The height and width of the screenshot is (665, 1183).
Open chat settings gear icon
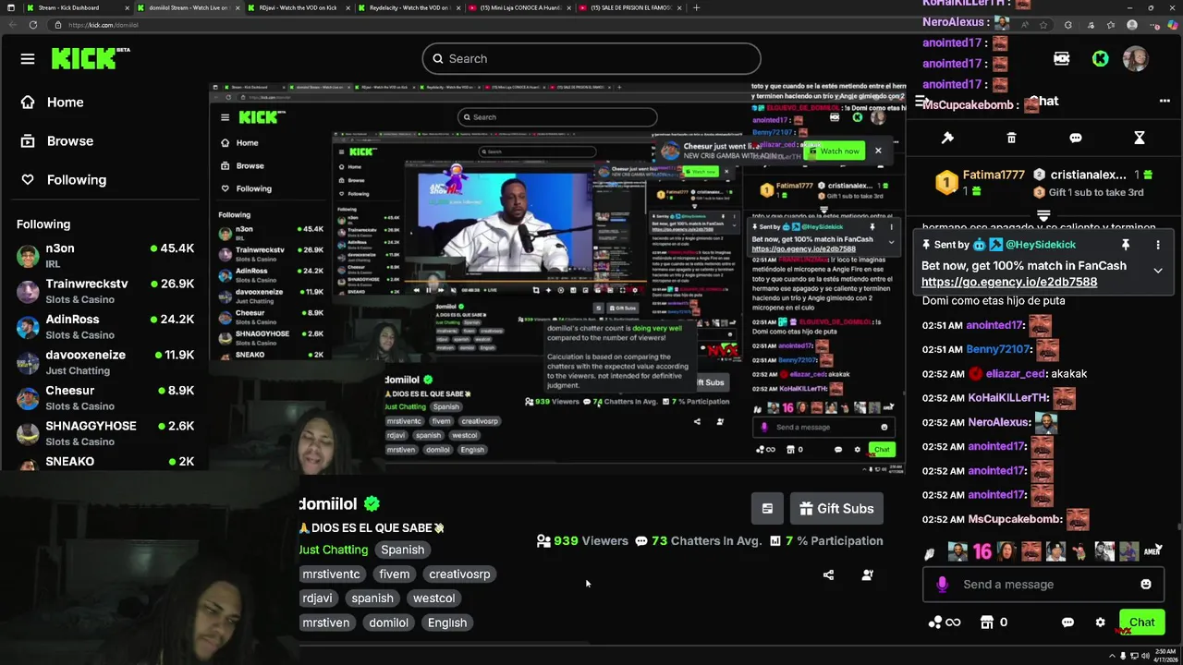click(x=1100, y=623)
